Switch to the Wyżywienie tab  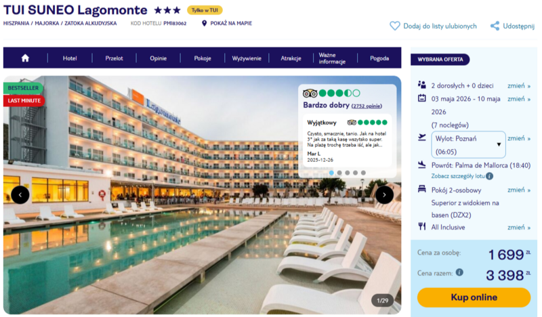click(247, 58)
